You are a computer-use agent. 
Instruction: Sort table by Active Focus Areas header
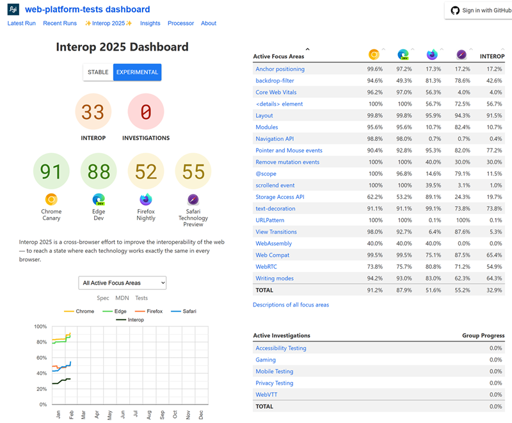coord(279,56)
